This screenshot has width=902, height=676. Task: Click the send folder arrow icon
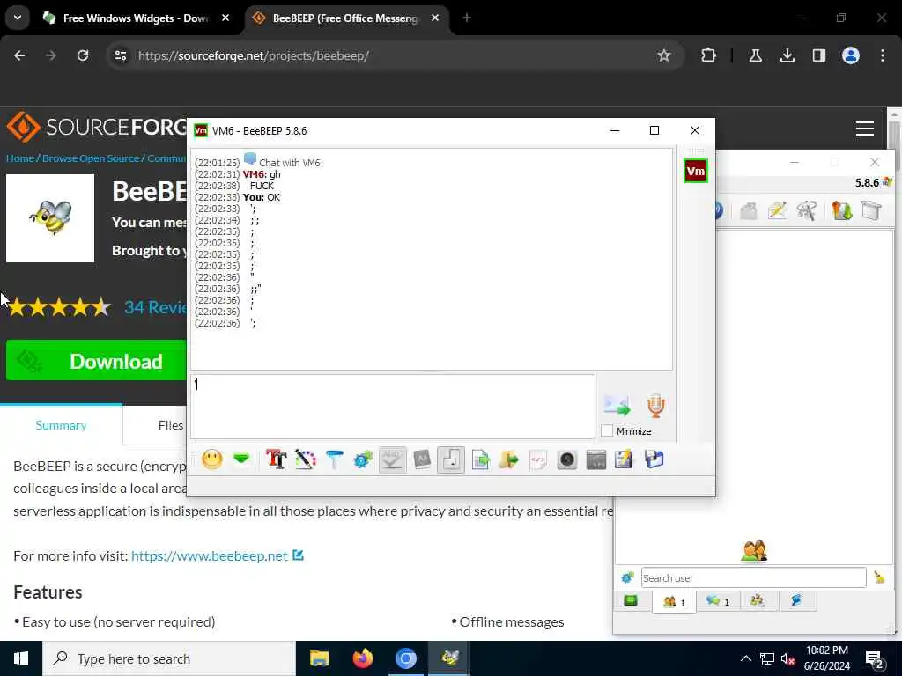[509, 459]
